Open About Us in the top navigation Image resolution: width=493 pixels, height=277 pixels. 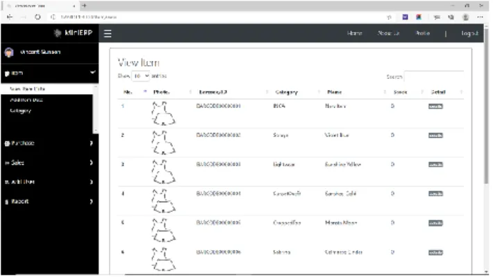point(389,33)
